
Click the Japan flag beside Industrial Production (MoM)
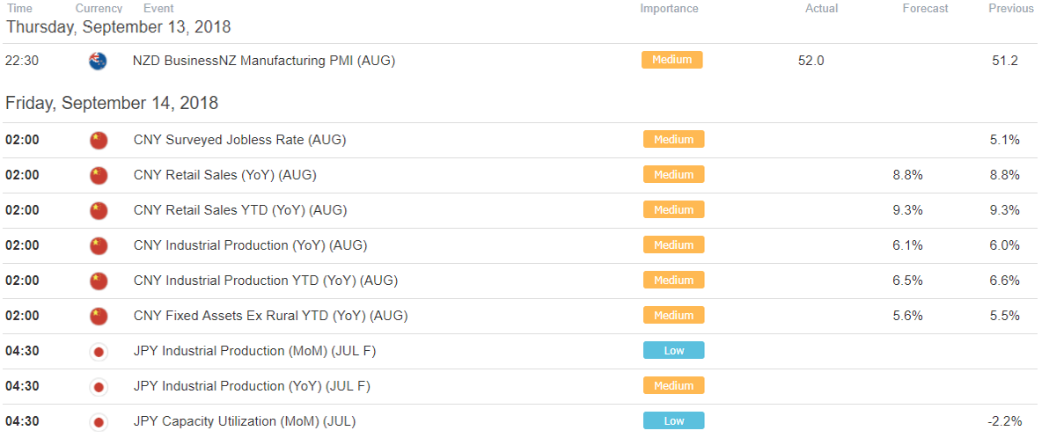99,351
